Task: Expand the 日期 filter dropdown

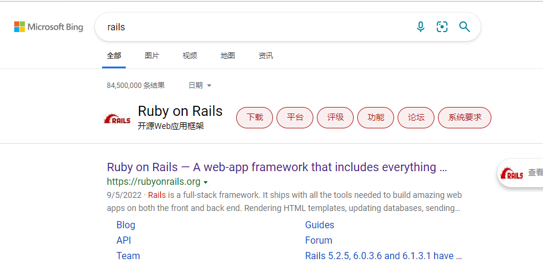Action: tap(200, 86)
